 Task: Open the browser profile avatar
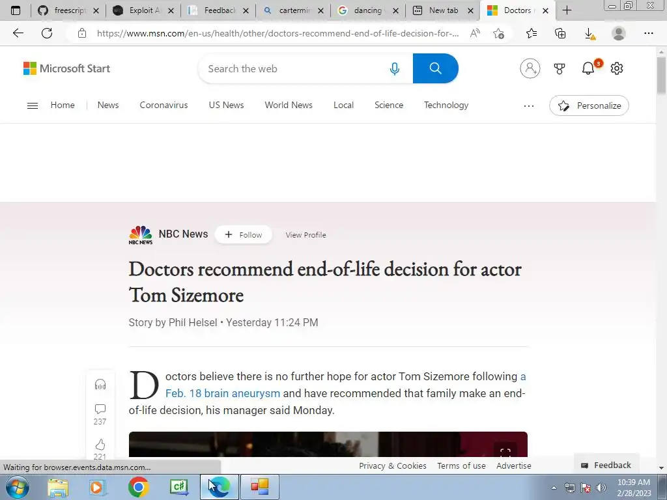619,33
